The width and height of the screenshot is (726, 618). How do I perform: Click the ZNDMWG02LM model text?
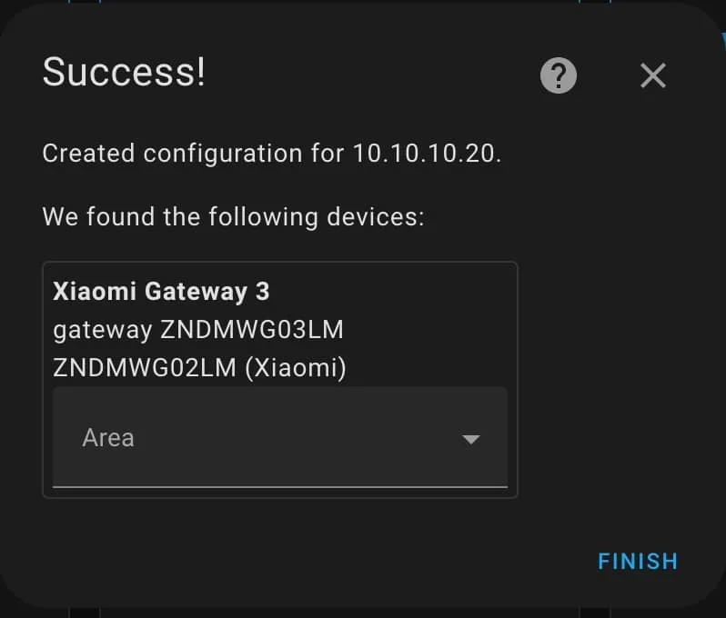coord(146,369)
